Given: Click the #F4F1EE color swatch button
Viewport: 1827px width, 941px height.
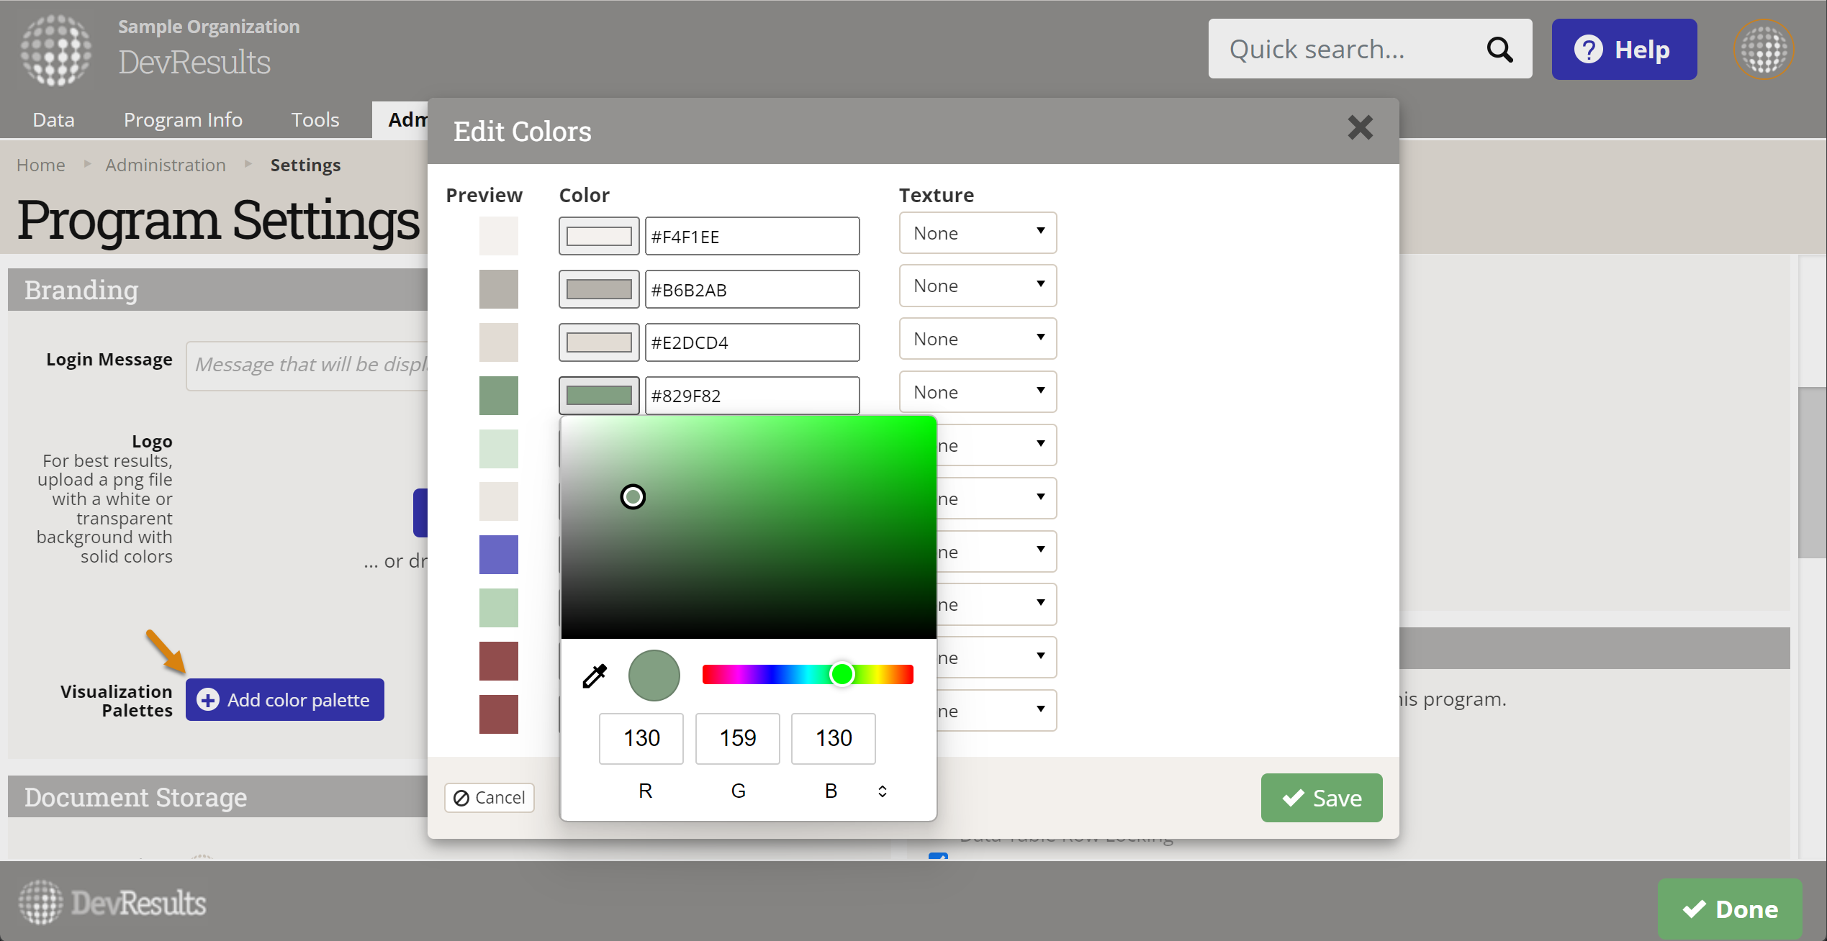Looking at the screenshot, I should pyautogui.click(x=599, y=237).
